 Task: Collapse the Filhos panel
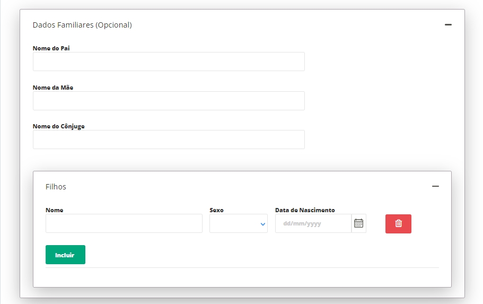point(435,186)
